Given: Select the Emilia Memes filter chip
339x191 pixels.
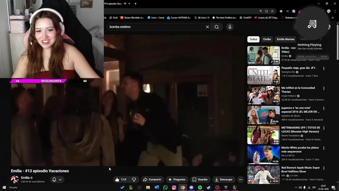Looking at the screenshot, I should click(286, 39).
